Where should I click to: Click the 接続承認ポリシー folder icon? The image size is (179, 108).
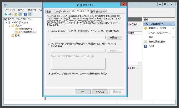point(16,29)
